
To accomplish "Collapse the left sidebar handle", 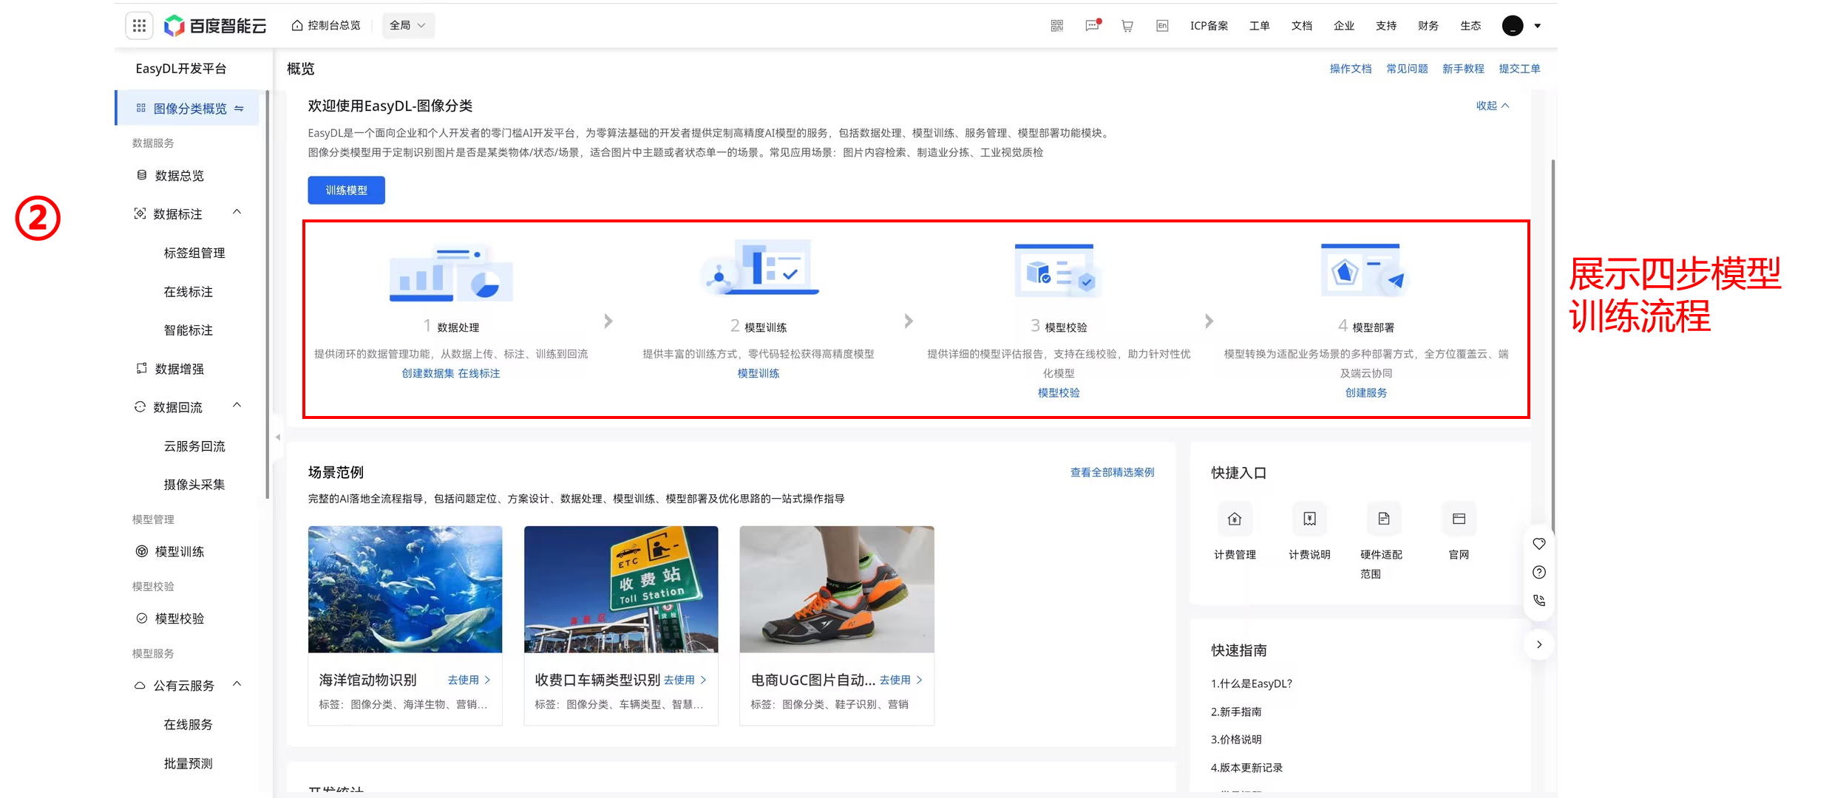I will [278, 437].
